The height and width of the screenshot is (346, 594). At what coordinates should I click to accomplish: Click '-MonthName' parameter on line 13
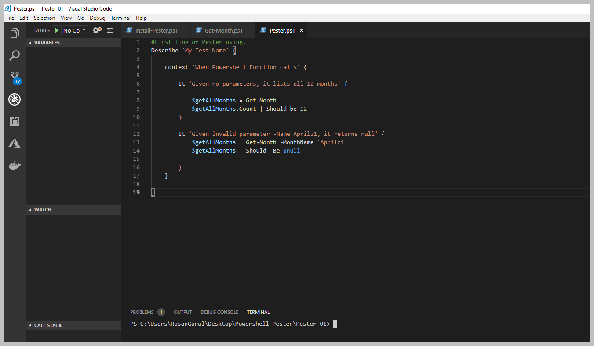pos(297,142)
